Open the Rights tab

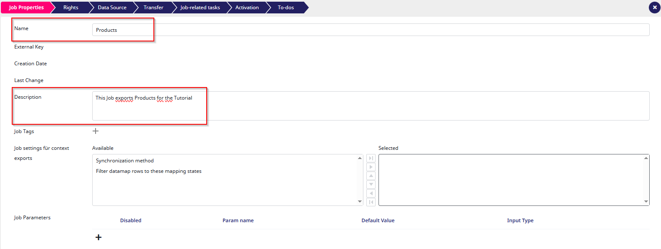pyautogui.click(x=71, y=8)
